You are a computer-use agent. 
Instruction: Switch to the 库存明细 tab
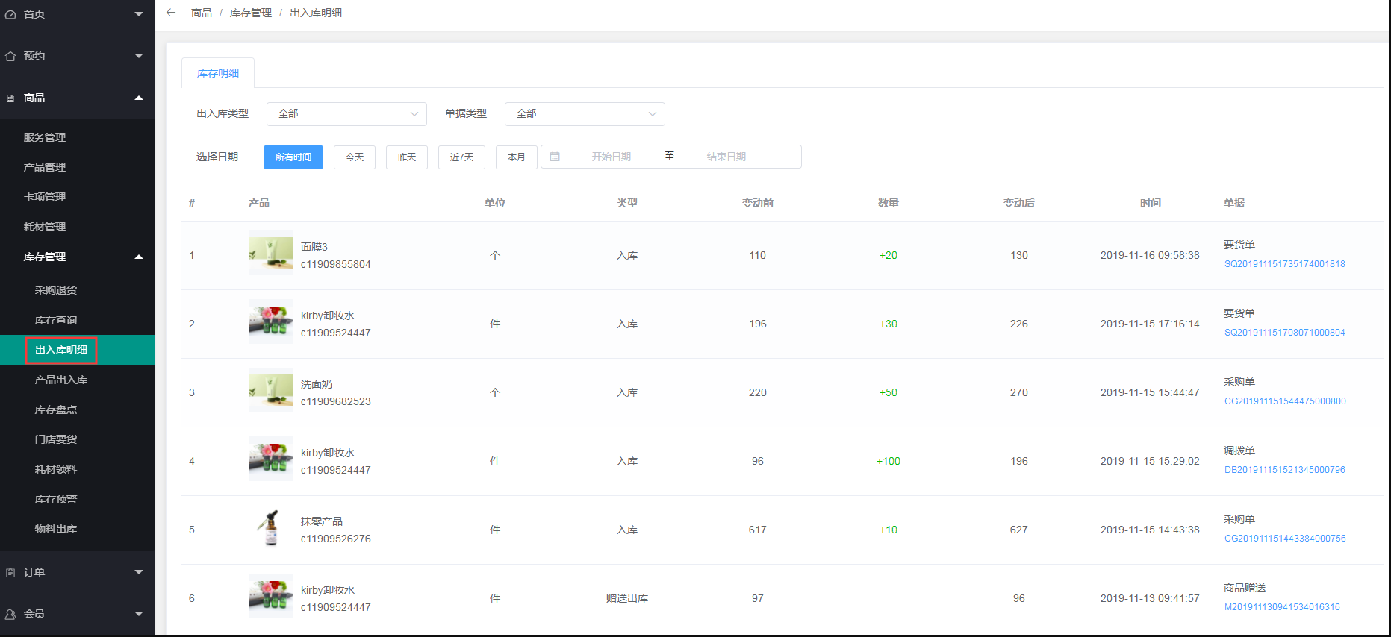218,73
